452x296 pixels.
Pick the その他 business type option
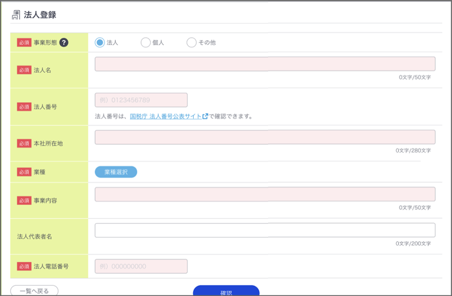[192, 42]
